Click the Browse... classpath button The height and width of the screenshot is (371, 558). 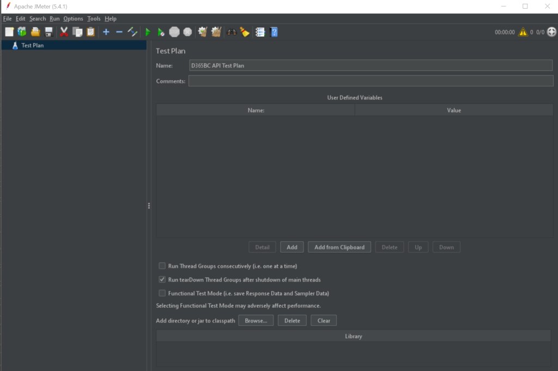click(256, 320)
